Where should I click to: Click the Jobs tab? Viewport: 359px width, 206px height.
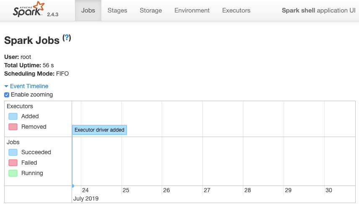pyautogui.click(x=88, y=10)
